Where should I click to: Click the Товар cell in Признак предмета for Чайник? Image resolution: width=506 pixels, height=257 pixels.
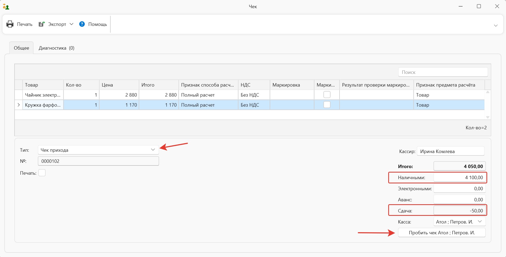coord(449,95)
